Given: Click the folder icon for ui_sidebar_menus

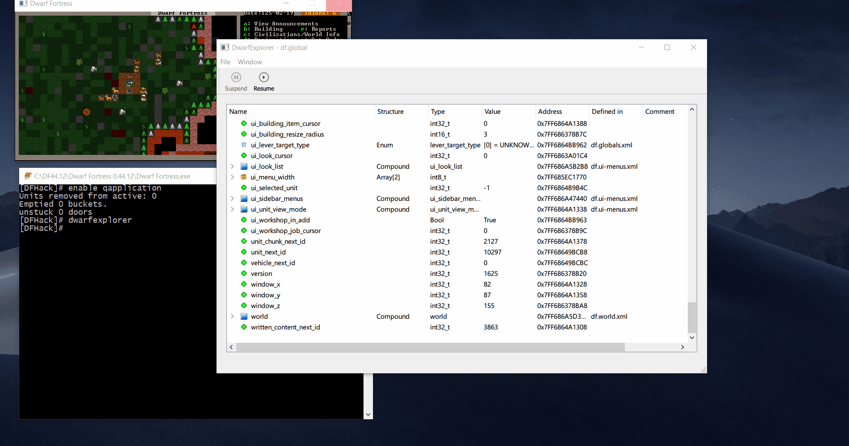Looking at the screenshot, I should click(x=244, y=198).
